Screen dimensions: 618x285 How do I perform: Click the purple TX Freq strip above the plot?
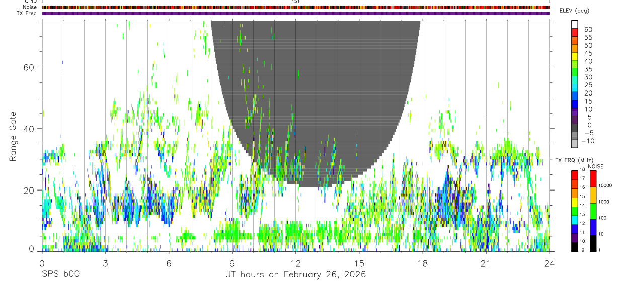(x=295, y=13)
